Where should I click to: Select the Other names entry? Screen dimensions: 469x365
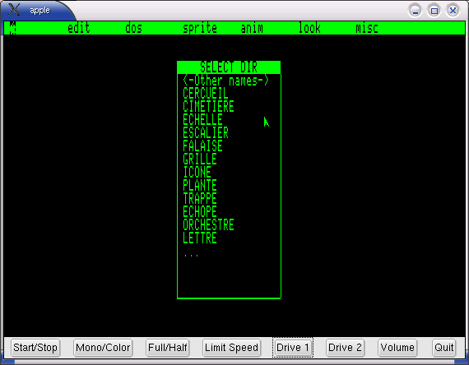225,81
